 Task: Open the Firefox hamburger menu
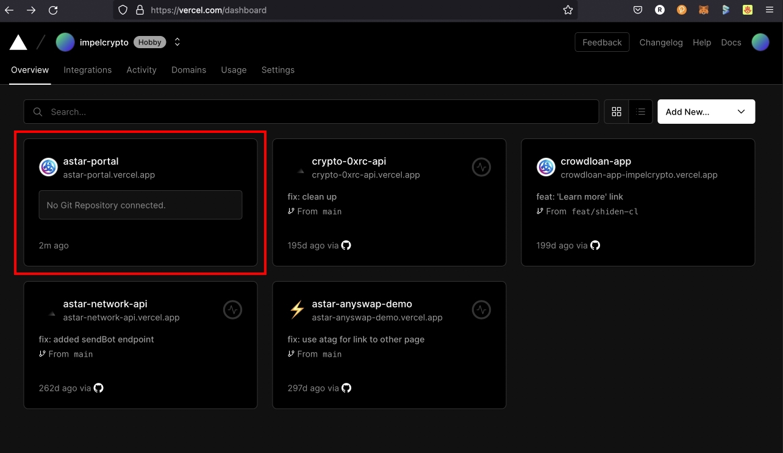pyautogui.click(x=769, y=10)
